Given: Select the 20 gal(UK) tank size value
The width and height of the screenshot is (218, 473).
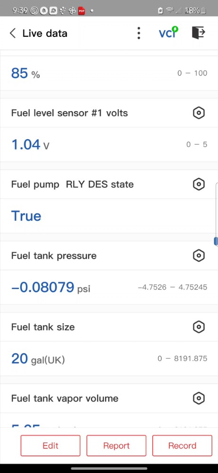Looking at the screenshot, I should coord(38,359).
